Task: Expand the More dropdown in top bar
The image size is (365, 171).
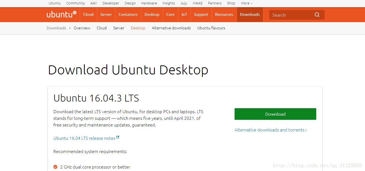Action: click(247, 3)
